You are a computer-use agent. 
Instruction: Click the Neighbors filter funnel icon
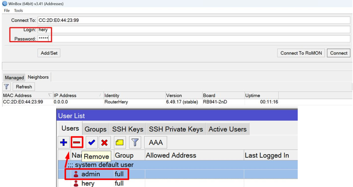[6, 87]
